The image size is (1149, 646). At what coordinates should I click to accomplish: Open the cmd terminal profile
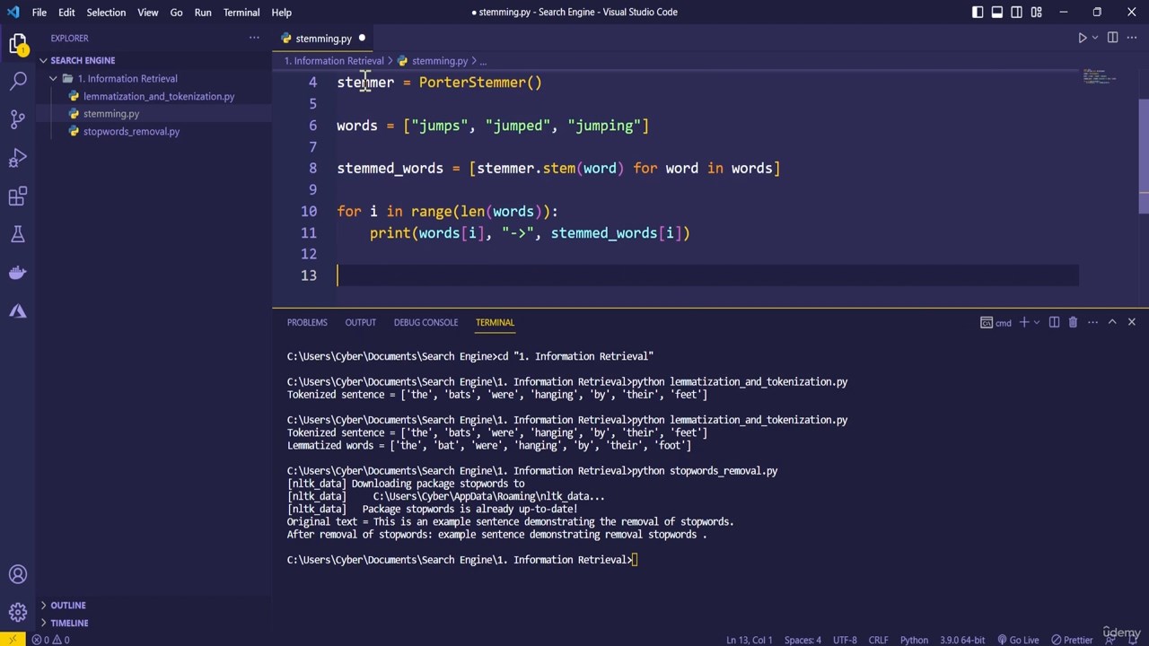pos(996,322)
